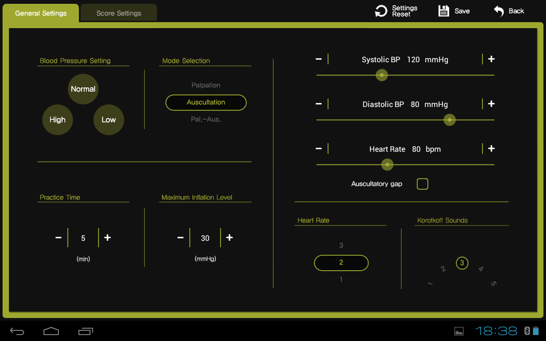Screen dimensions: 546x341
Task: Switch to the Score Settings tab
Action: click(119, 13)
